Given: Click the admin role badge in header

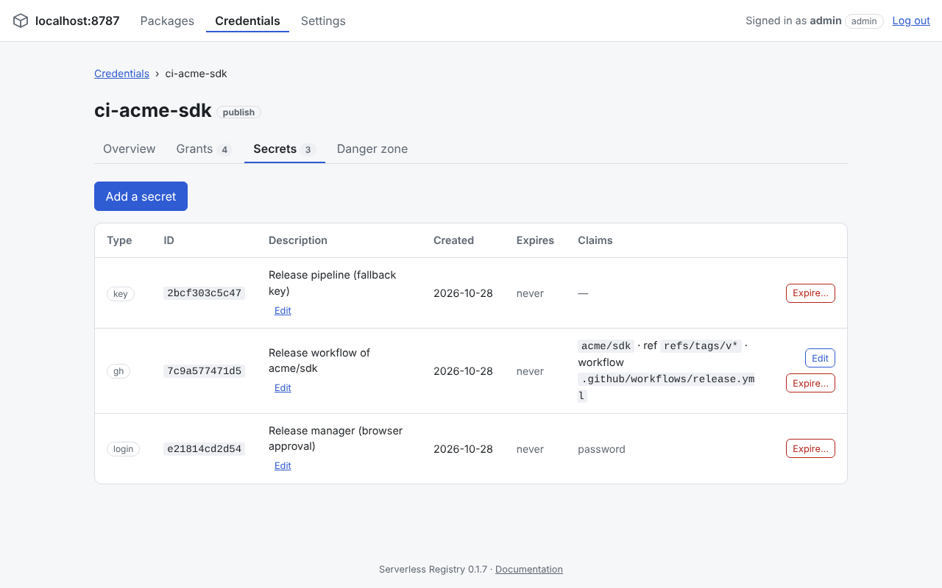Looking at the screenshot, I should click(x=864, y=21).
